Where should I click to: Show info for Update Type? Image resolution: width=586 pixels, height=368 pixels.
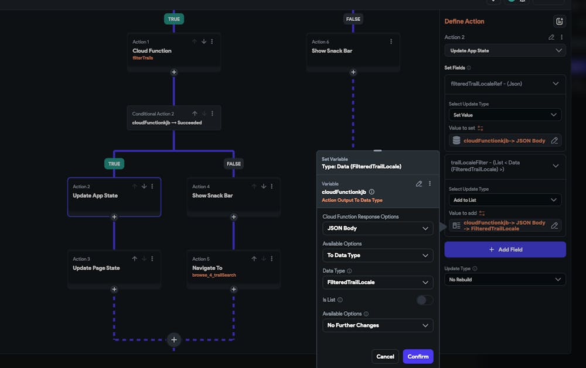(x=475, y=269)
